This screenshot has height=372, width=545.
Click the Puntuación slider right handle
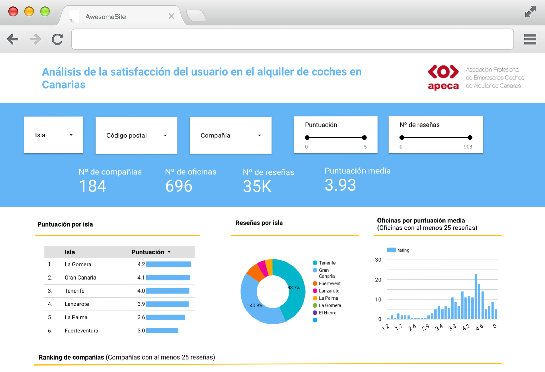(364, 137)
